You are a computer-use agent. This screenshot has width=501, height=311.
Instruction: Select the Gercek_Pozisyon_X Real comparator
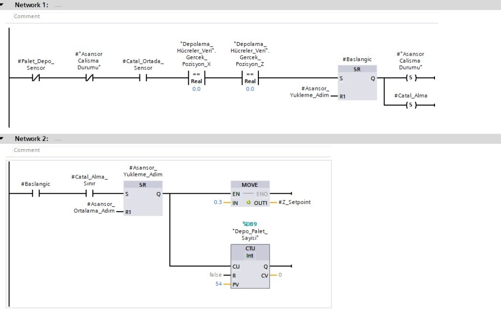(196, 78)
